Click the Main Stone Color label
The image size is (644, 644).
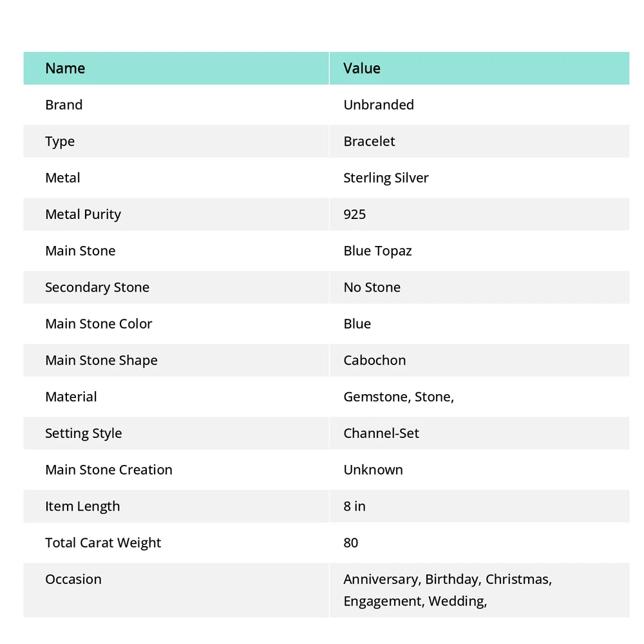(99, 324)
